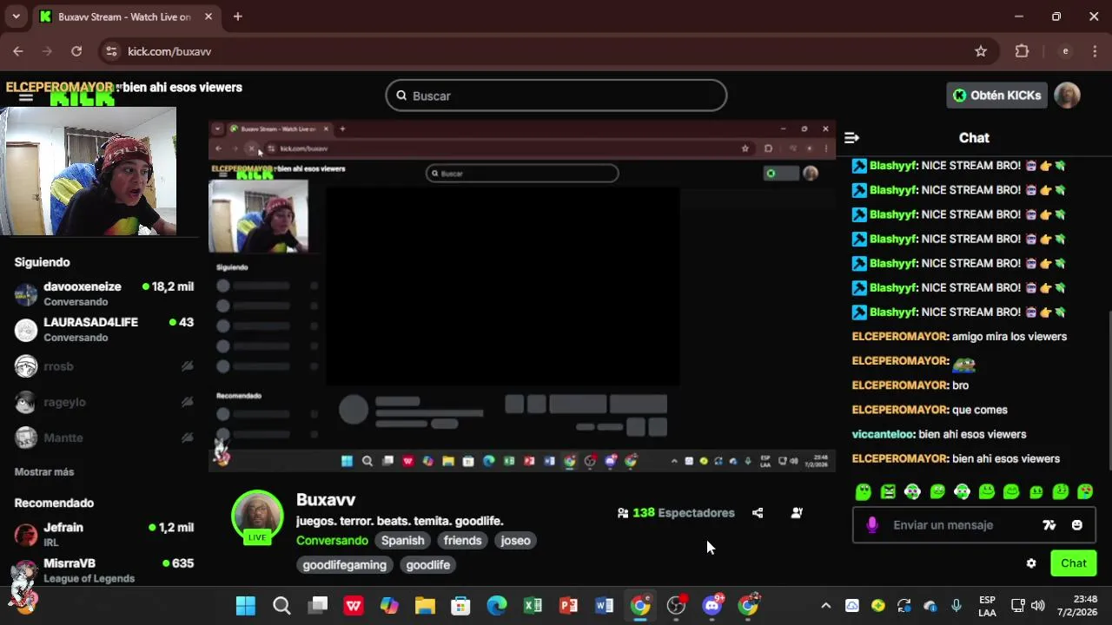The width and height of the screenshot is (1112, 625).
Task: Go back to the previous page
Action: pos(18,51)
